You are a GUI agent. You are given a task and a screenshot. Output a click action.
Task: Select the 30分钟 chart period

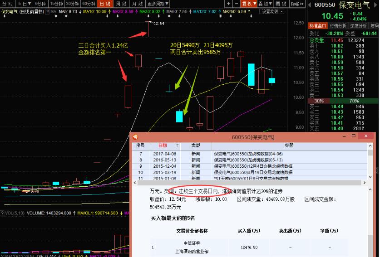pos(73,4)
